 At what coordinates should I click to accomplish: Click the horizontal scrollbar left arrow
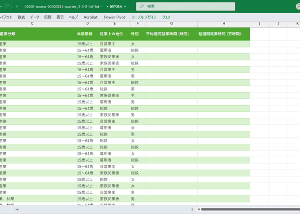coord(199,209)
